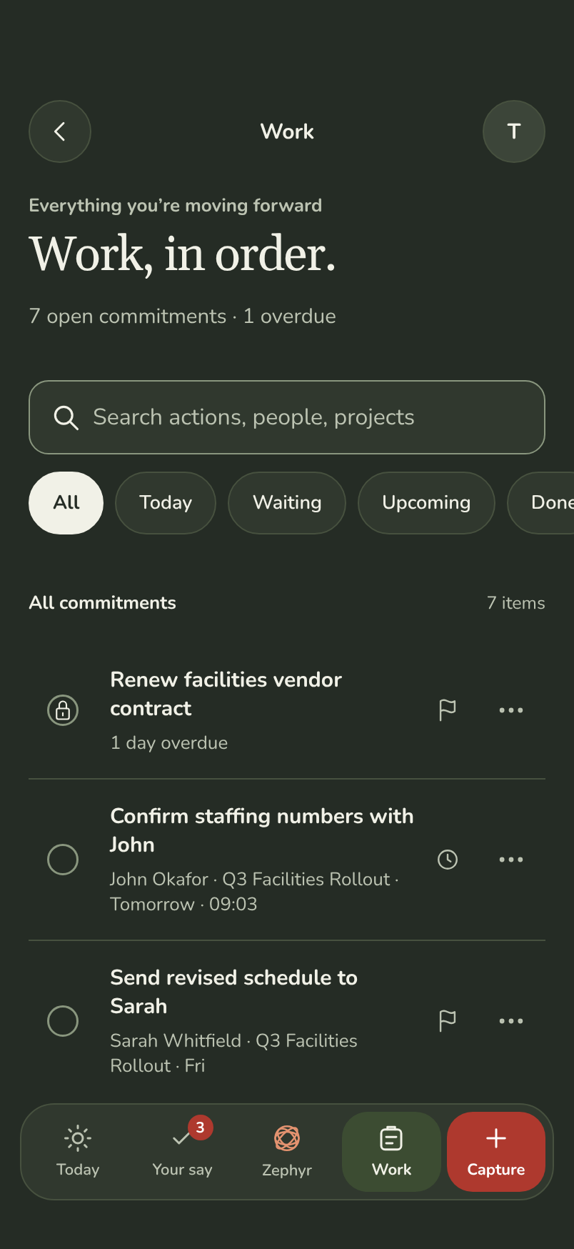Focus the Search actions, people, projects field
574x1249 pixels.
(x=287, y=417)
